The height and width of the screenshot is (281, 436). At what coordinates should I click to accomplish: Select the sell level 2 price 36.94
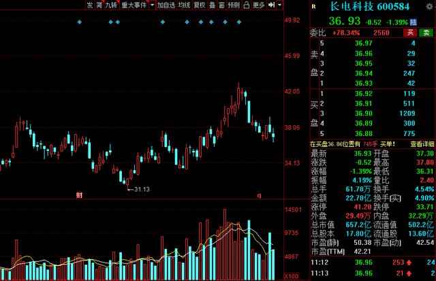click(363, 73)
